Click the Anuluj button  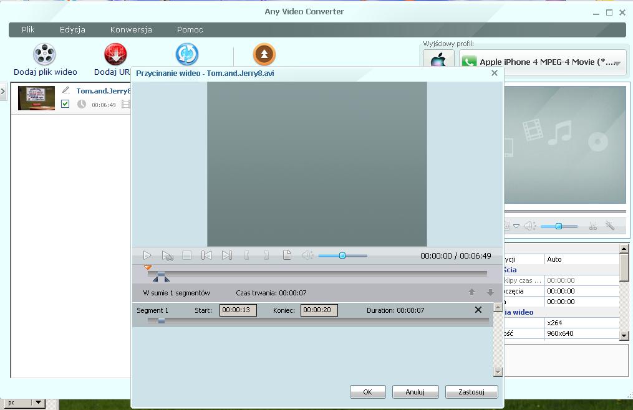pyautogui.click(x=415, y=392)
